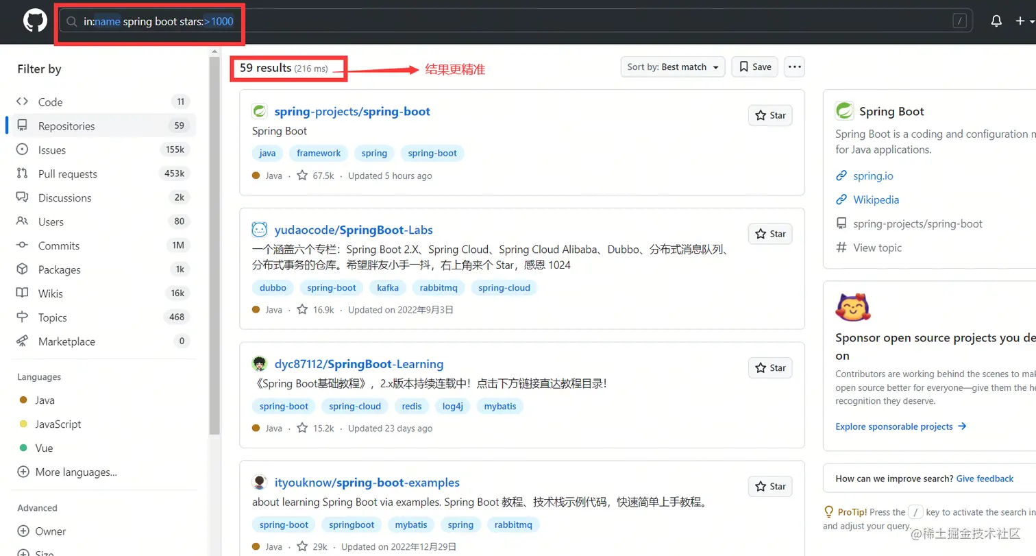This screenshot has height=556, width=1036.
Task: Click the 29k stargazers count
Action: 312,547
